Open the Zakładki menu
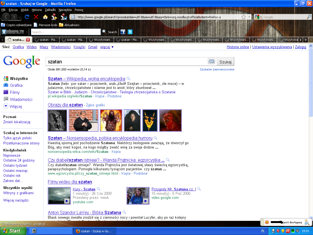The image size is (313, 235). click(50, 10)
